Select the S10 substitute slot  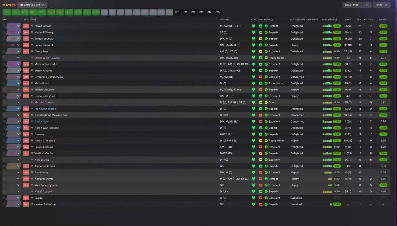(x=177, y=12)
